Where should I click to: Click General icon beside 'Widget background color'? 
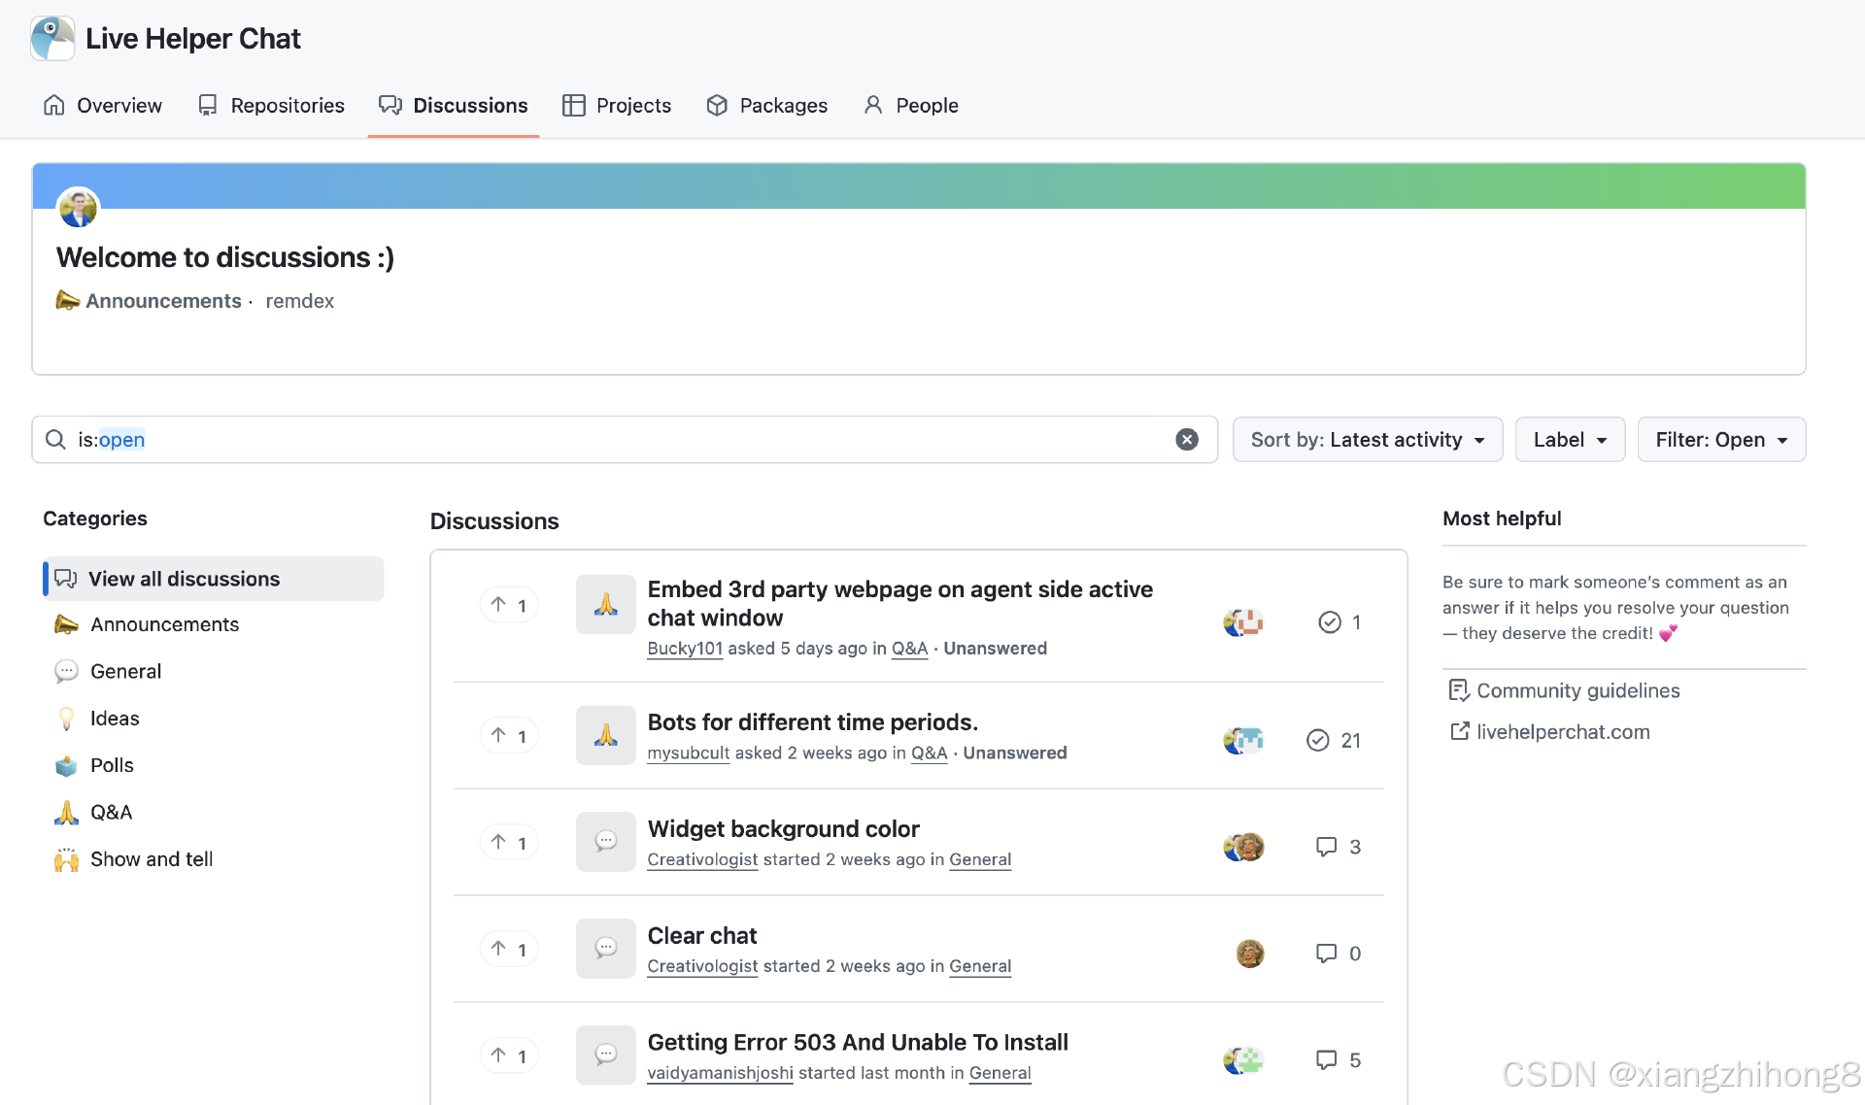click(606, 841)
